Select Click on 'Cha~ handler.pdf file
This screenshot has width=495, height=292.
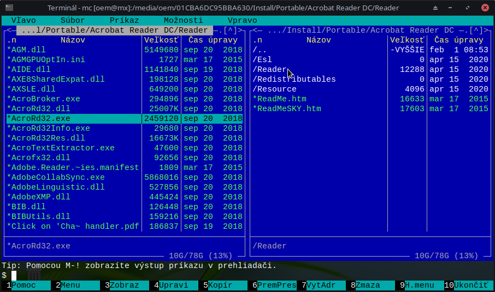tap(125, 226)
